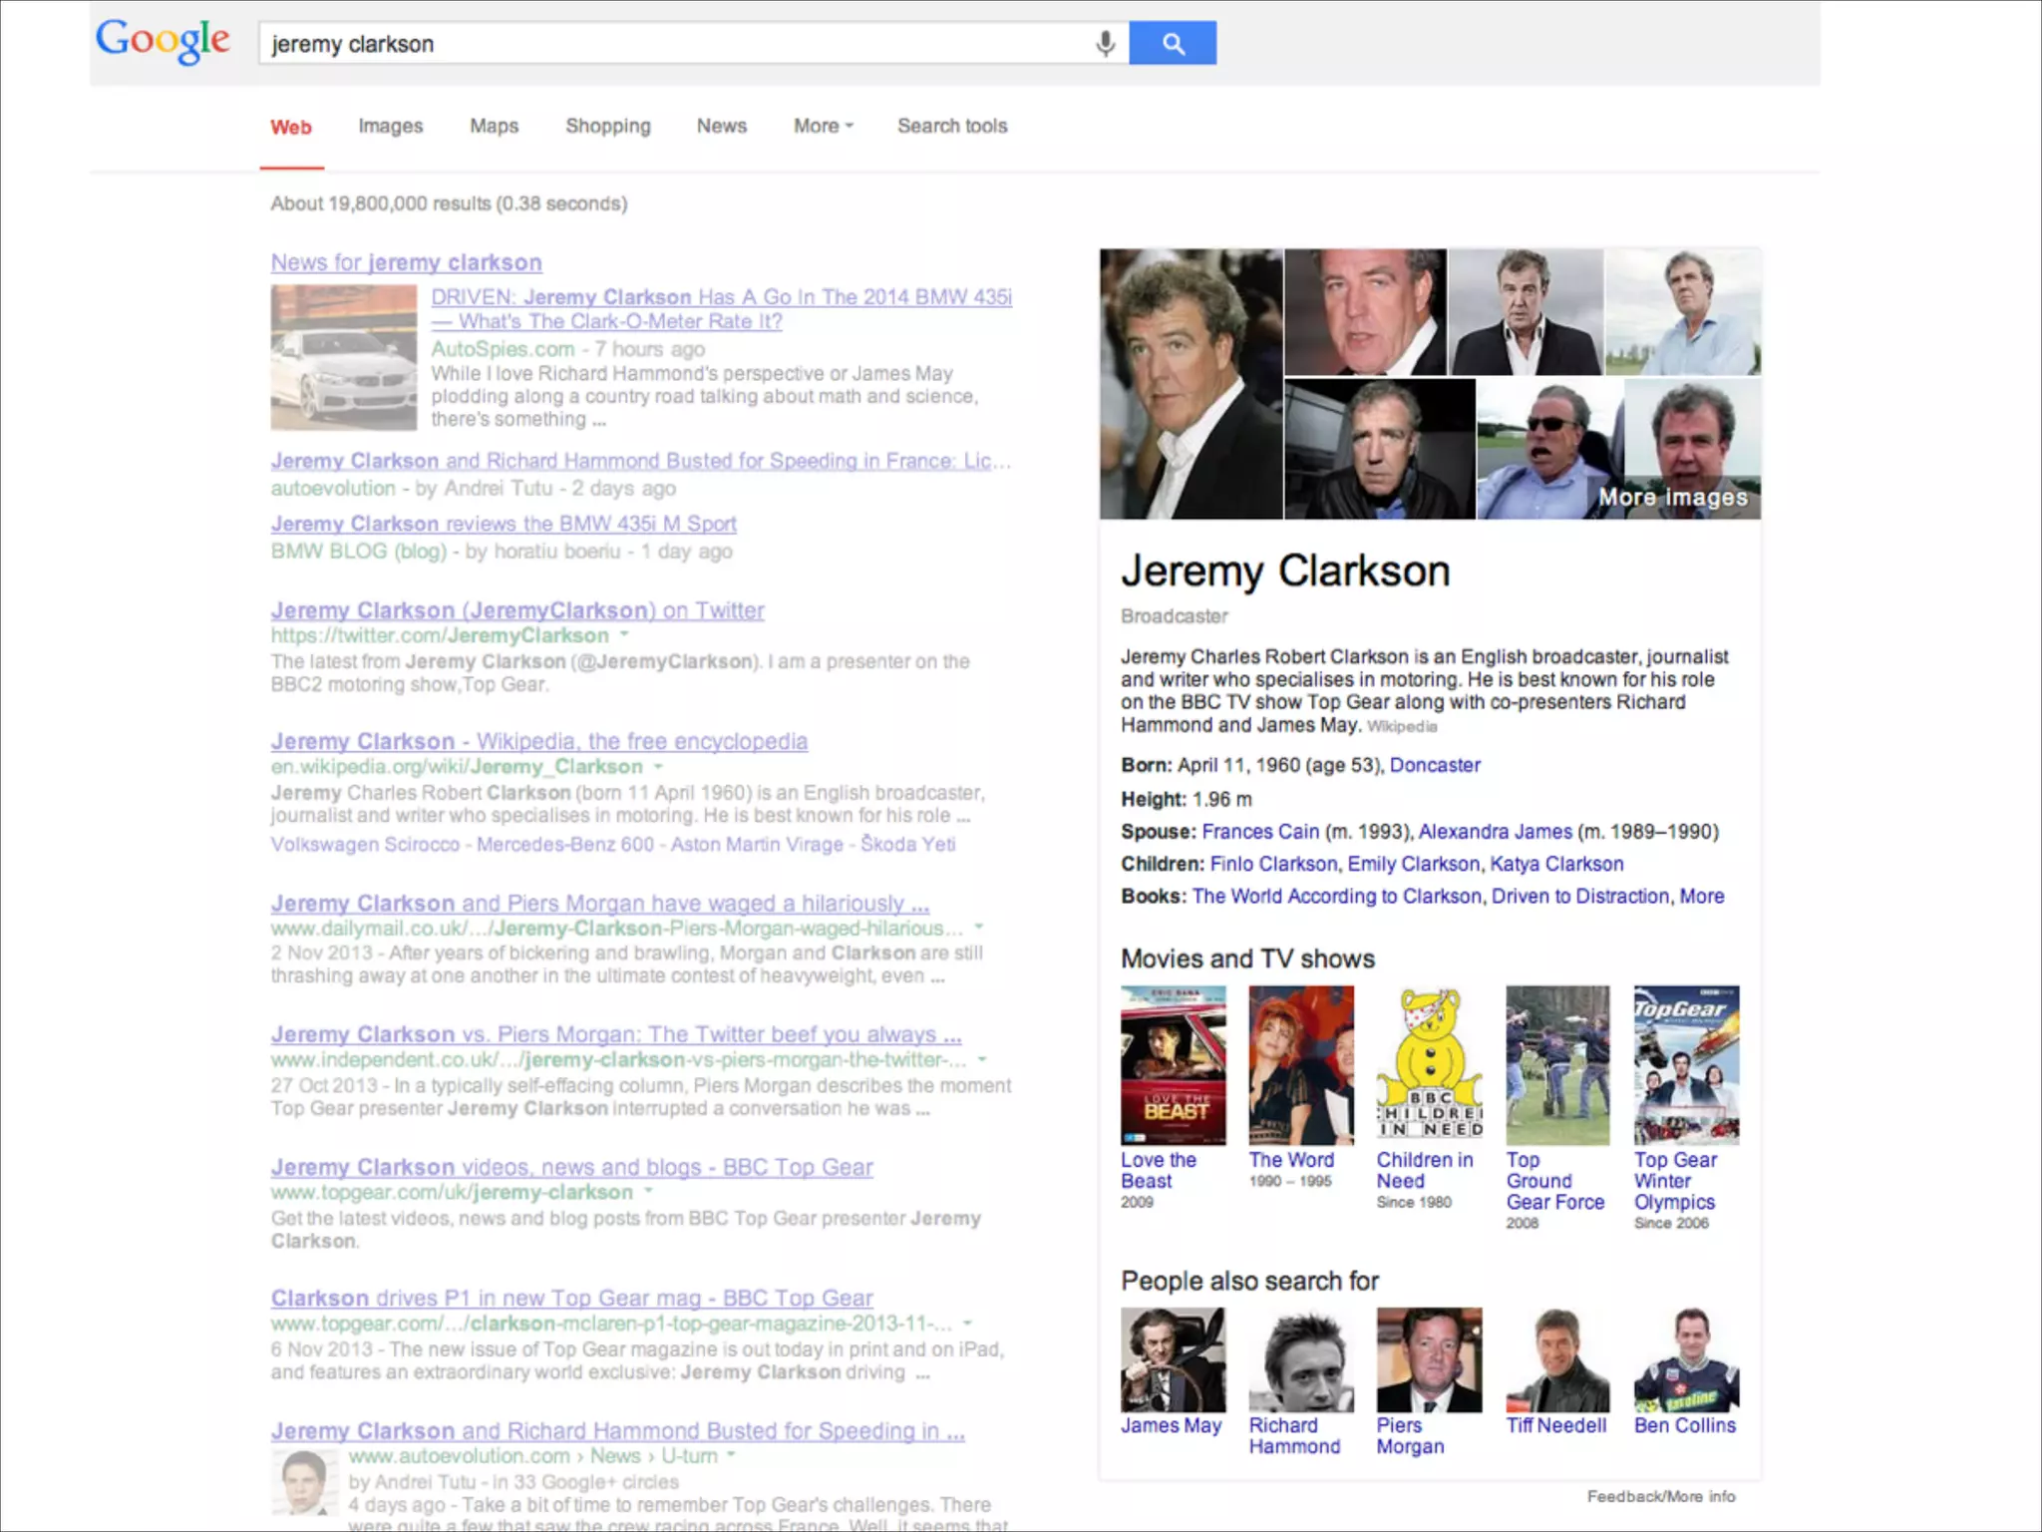
Task: Follow the Doncaster birthplace link
Action: tap(1435, 765)
